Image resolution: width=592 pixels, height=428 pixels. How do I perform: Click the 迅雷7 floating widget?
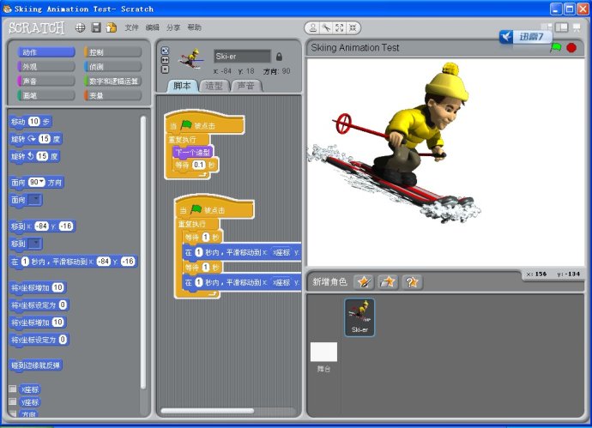click(526, 37)
